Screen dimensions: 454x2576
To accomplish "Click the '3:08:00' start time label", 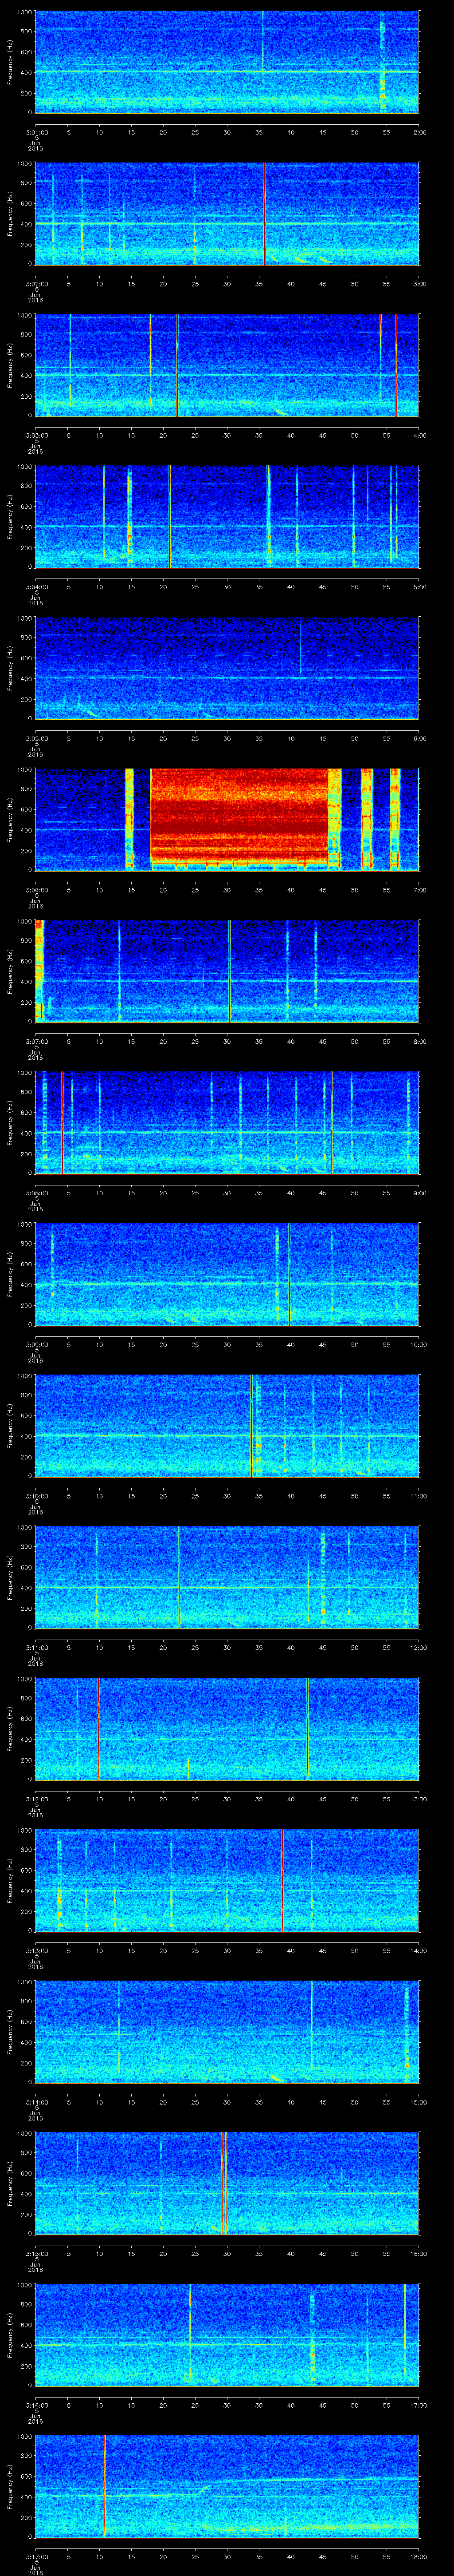I will tap(36, 1192).
